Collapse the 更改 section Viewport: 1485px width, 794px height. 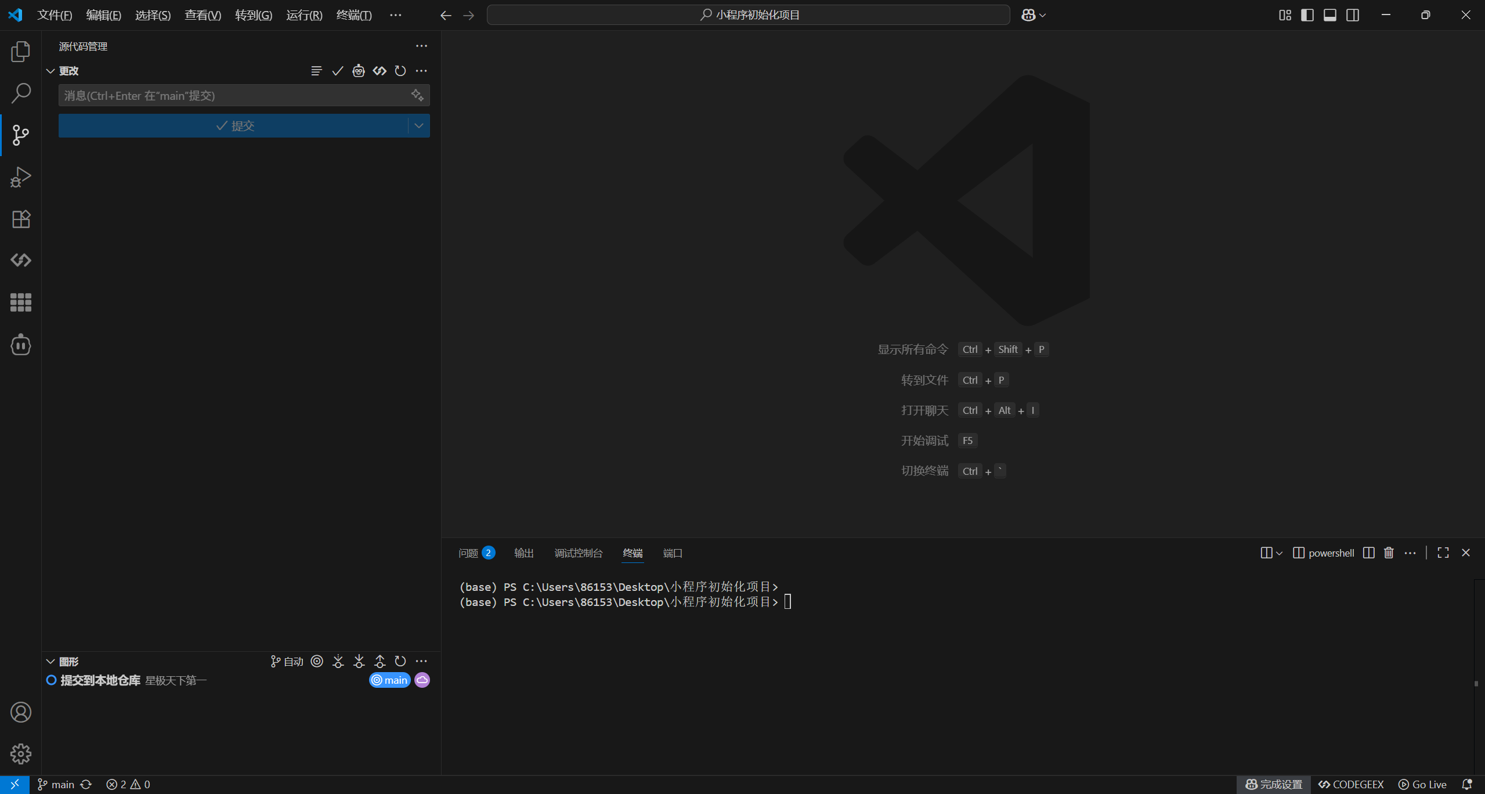(x=50, y=71)
